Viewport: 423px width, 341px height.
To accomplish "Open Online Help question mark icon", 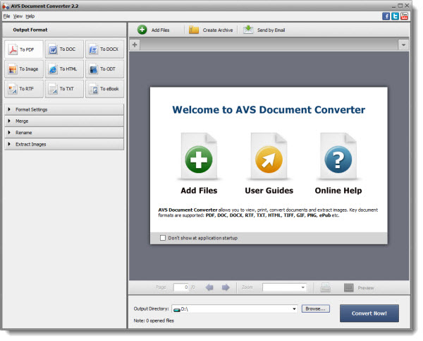I will (x=338, y=157).
